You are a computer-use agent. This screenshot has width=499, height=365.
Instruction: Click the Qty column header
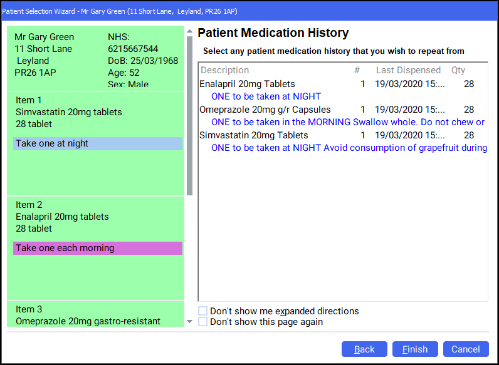tap(458, 70)
